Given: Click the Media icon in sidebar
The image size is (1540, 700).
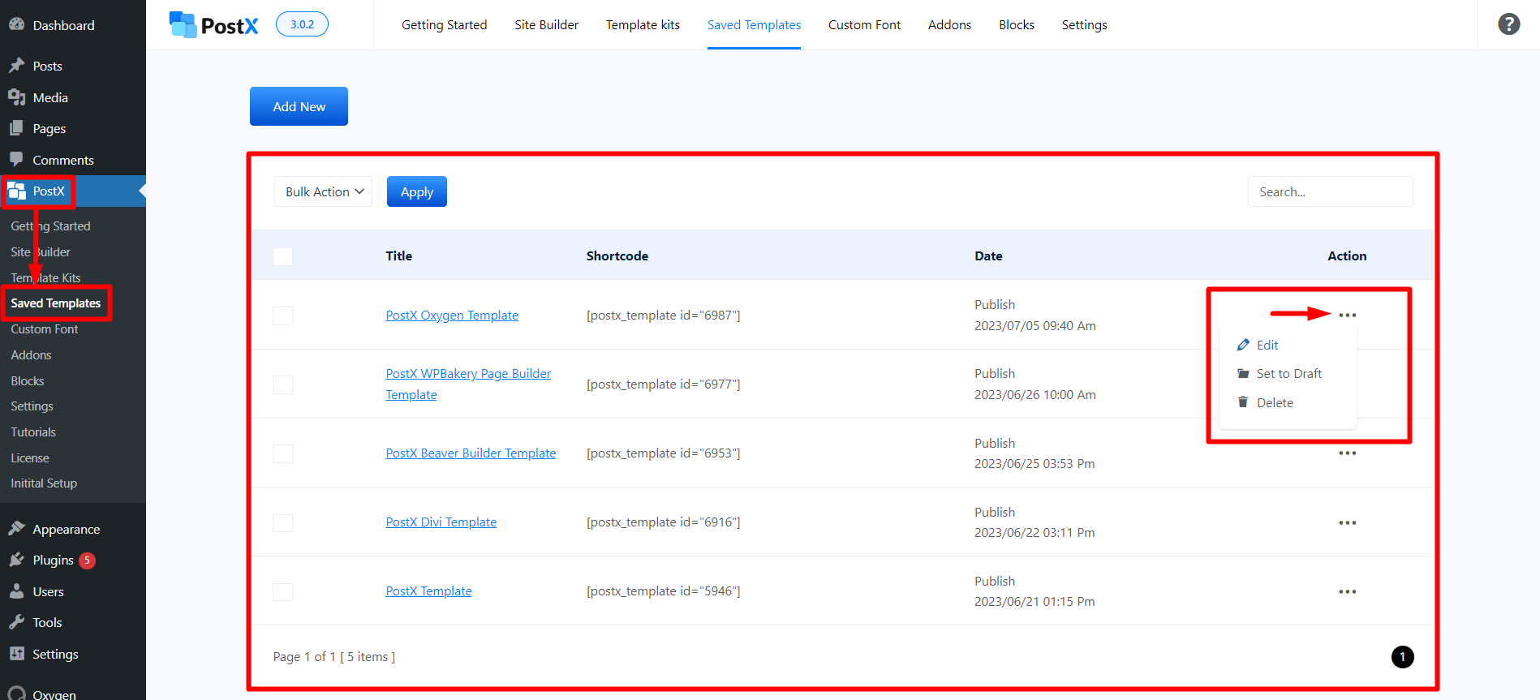Looking at the screenshot, I should pos(16,97).
